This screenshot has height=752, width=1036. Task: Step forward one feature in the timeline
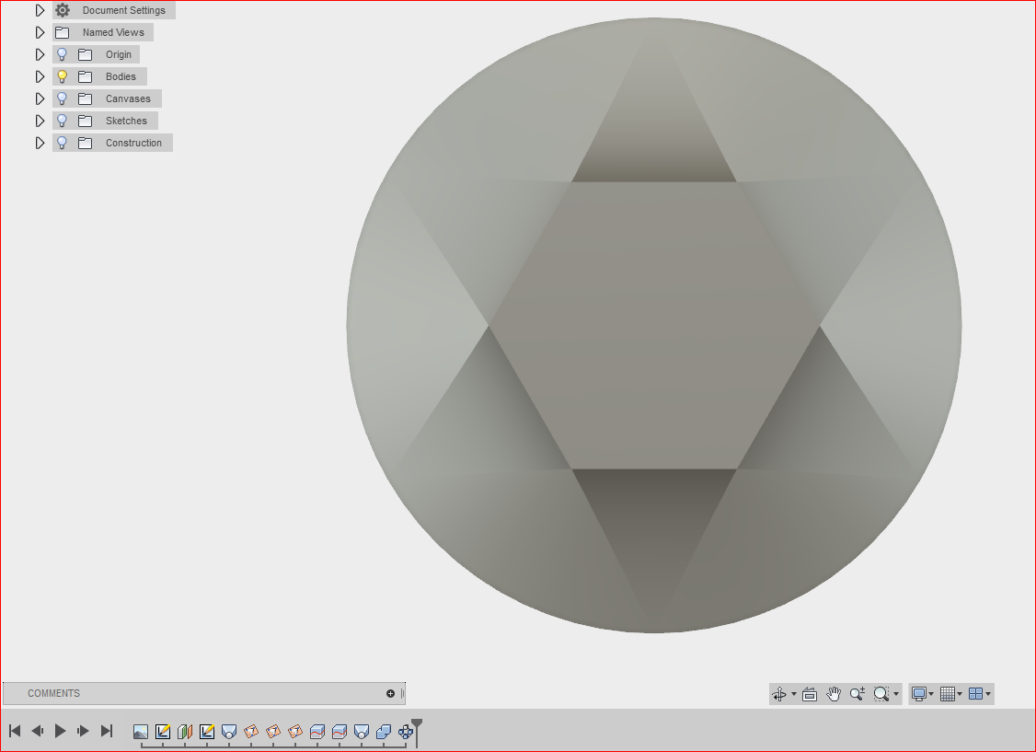[83, 731]
